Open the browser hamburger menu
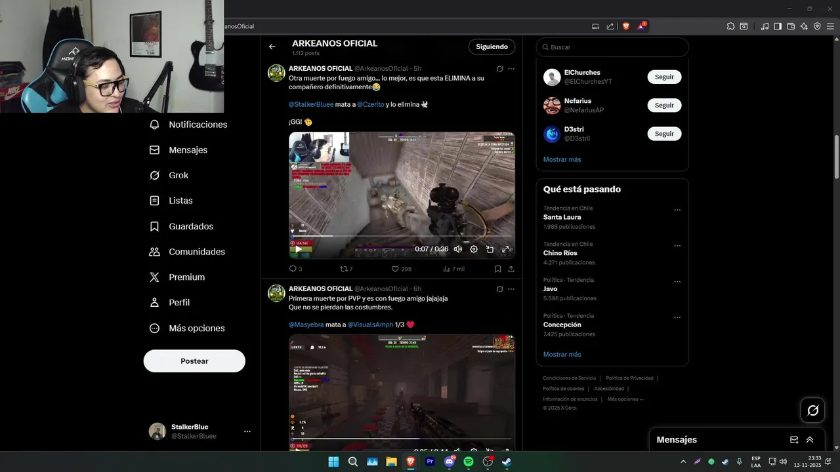Viewport: 840px width, 472px height. click(830, 26)
